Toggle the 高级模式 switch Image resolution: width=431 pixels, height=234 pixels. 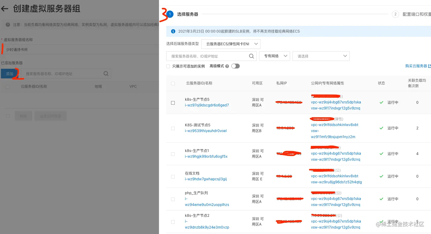click(236, 66)
